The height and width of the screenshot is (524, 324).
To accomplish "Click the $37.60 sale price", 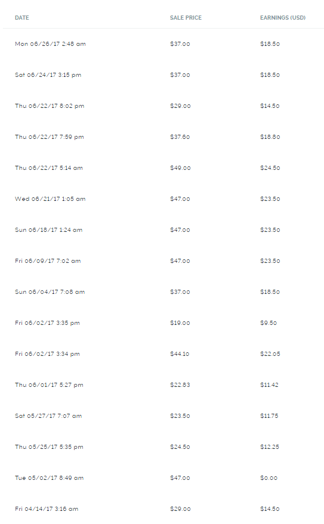I will coord(180,137).
